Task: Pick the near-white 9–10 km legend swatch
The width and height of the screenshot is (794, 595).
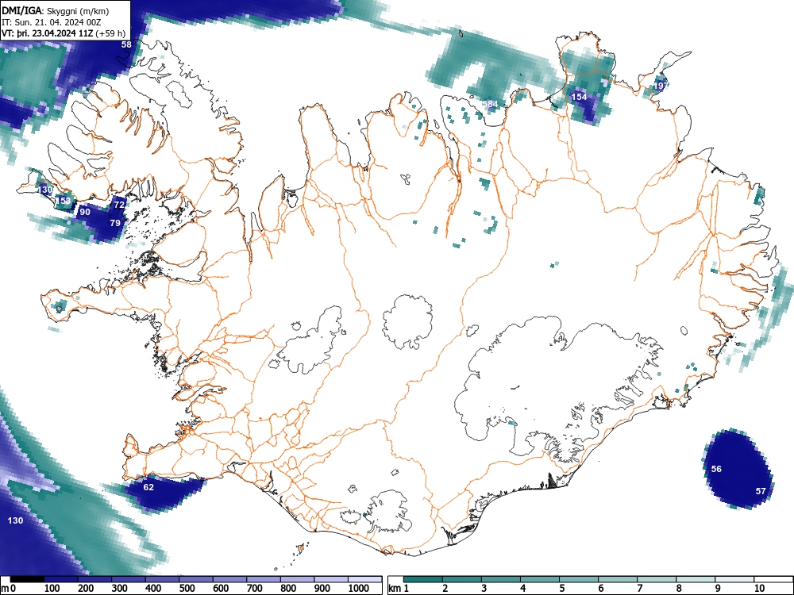Action: point(734,579)
